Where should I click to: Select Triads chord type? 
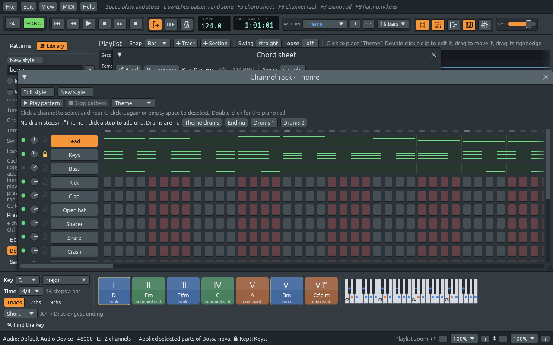tap(14, 302)
